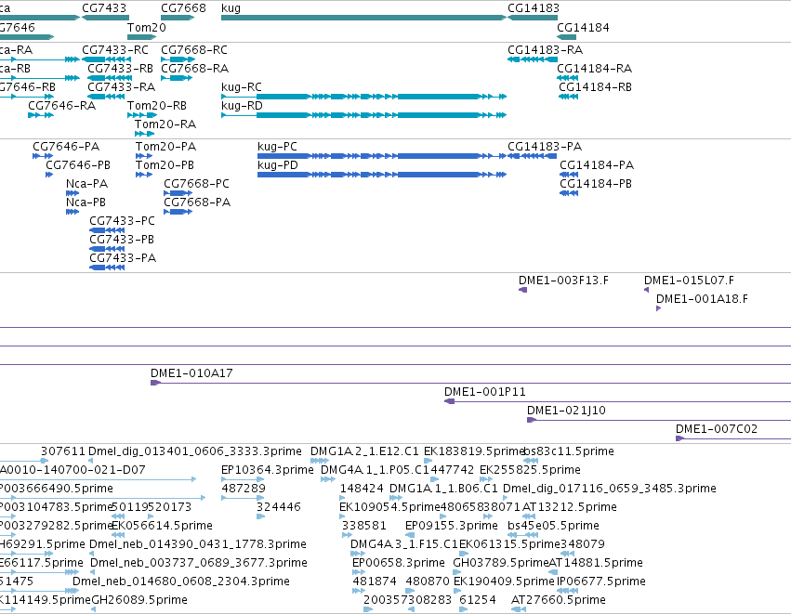Click EST EP10364.3prime

click(243, 479)
